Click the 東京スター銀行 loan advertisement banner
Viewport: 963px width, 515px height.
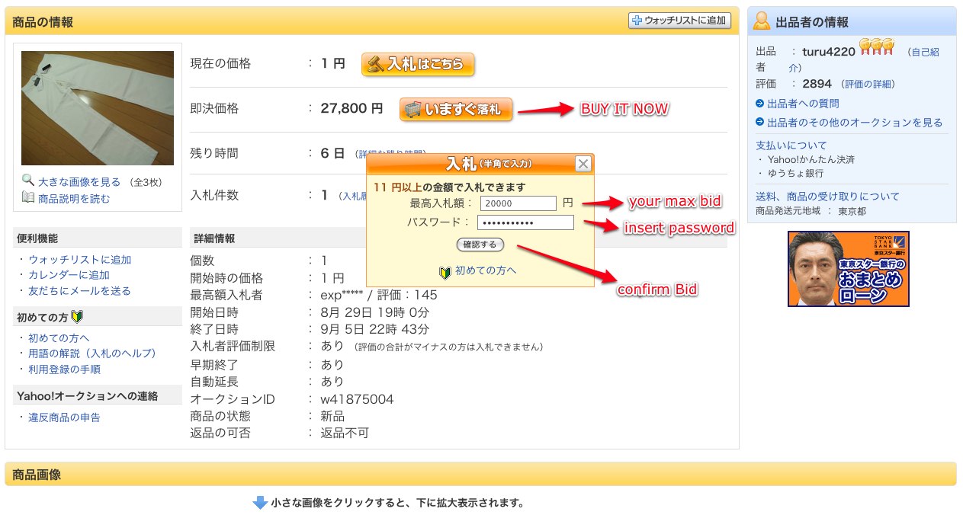tap(848, 269)
